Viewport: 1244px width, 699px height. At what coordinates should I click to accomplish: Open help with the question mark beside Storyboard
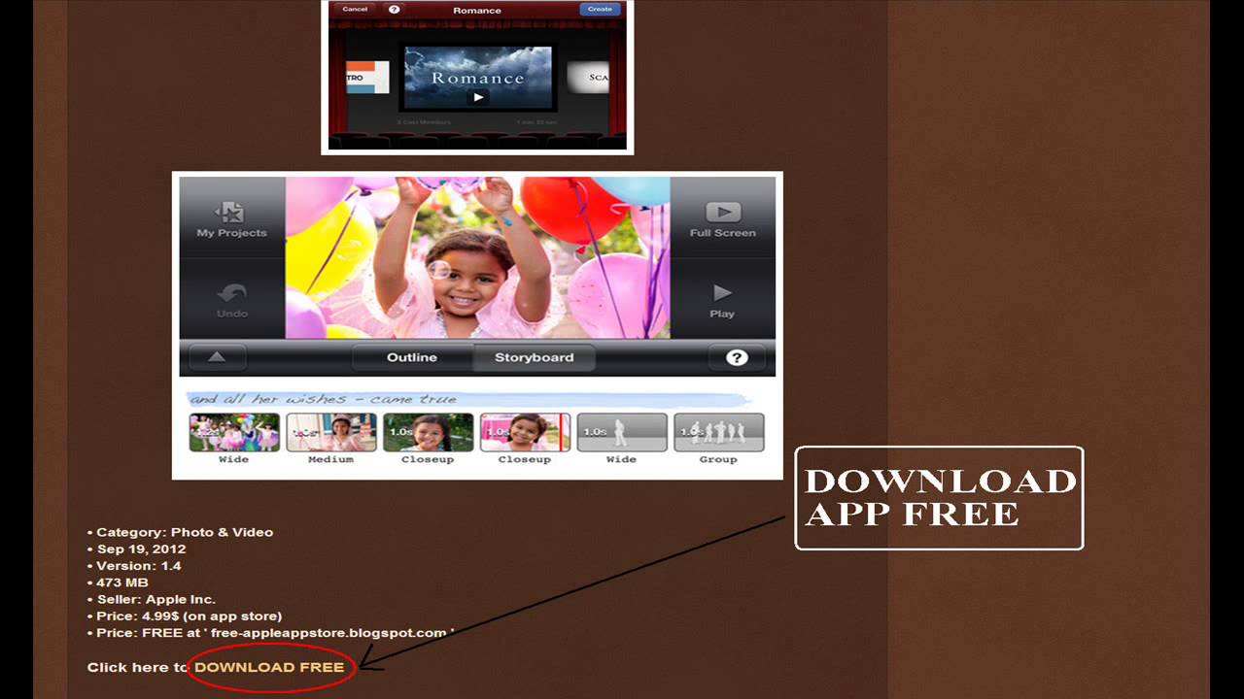737,357
